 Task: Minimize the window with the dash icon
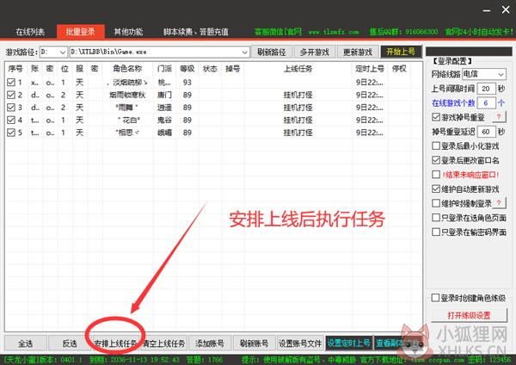pyautogui.click(x=487, y=10)
